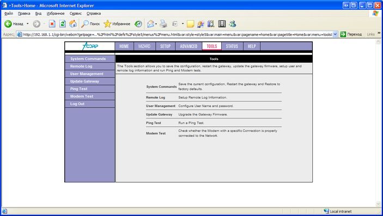
Task: Click the Print printer icon
Action: (x=163, y=24)
